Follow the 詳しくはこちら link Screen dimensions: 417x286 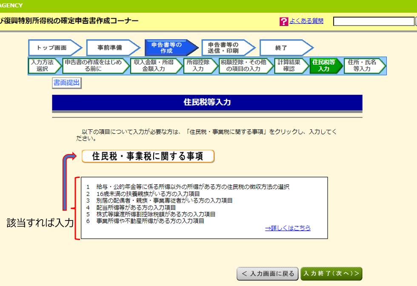[288, 228]
